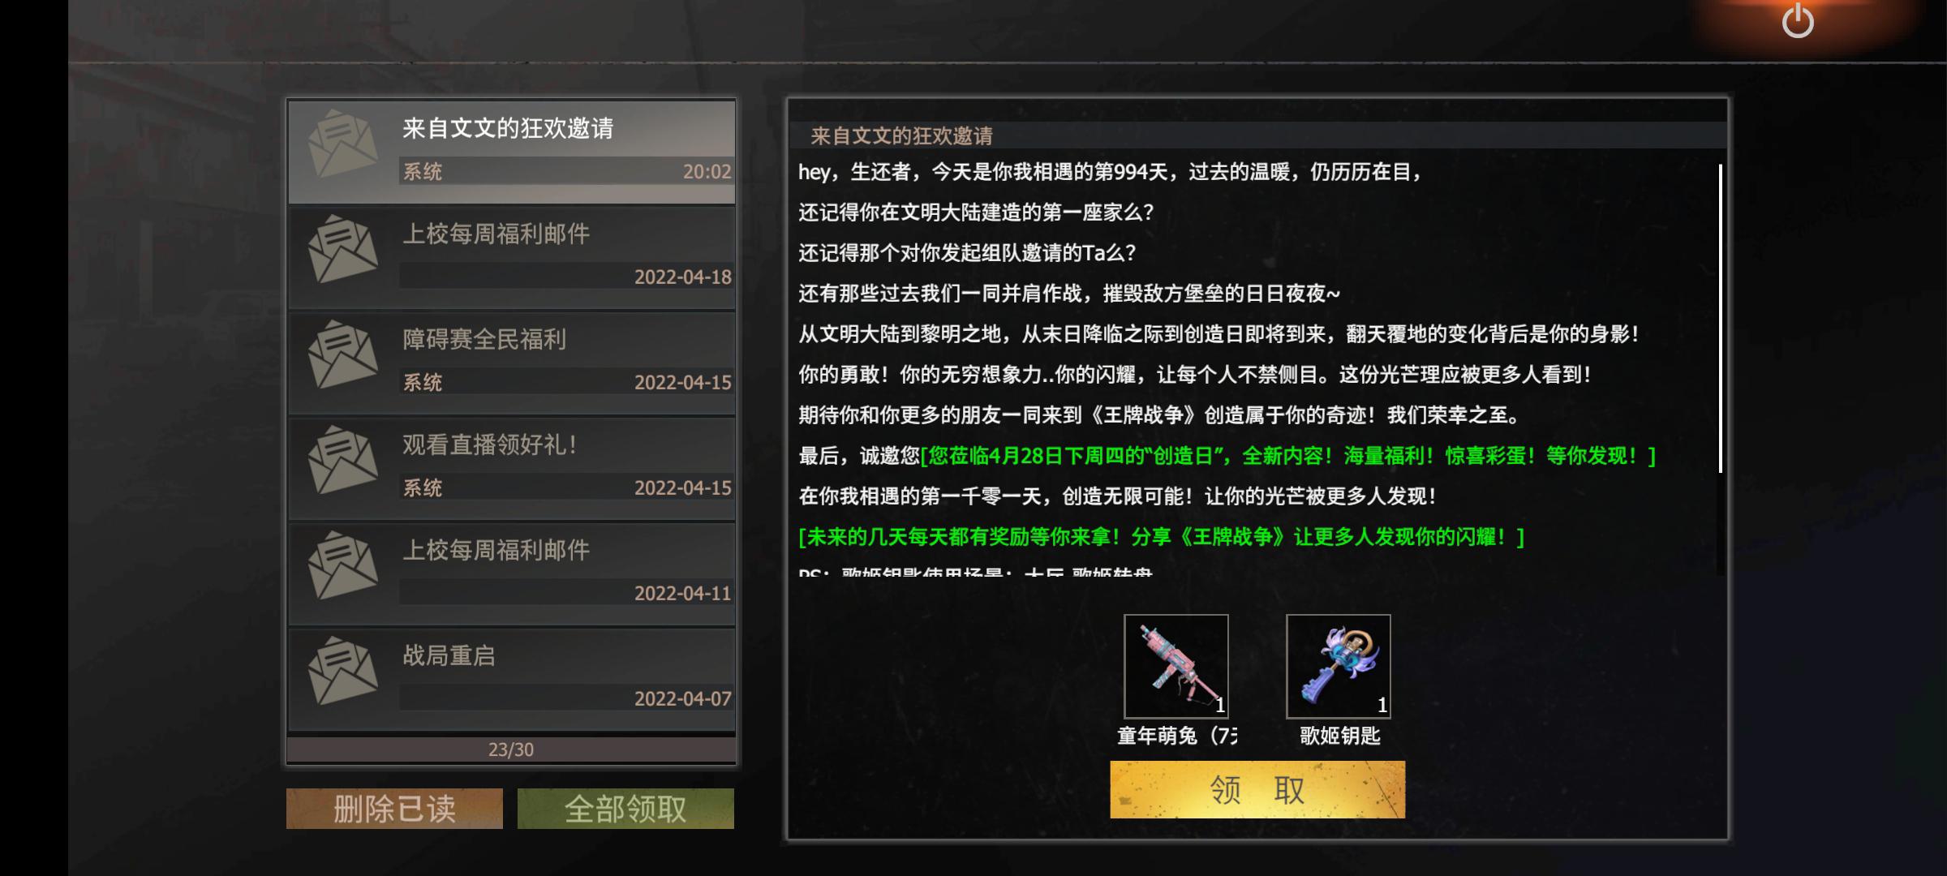Screen dimensions: 1947x876
Task: Open the 战局重启 mail entry
Action: click(x=511, y=679)
